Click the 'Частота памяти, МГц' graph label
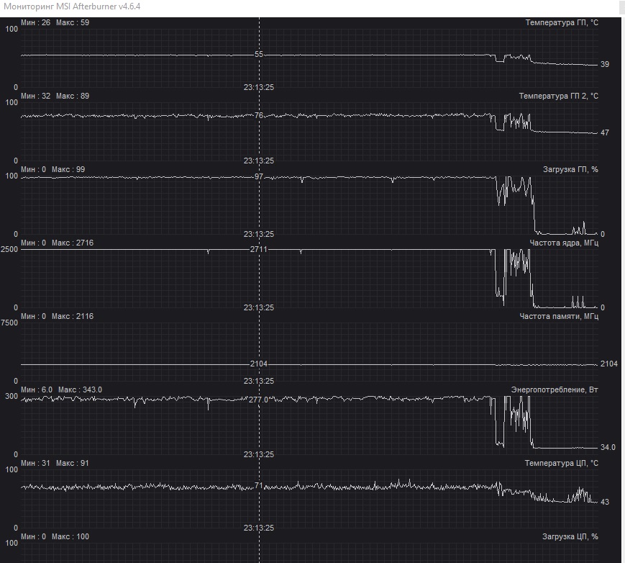The height and width of the screenshot is (563, 625). [559, 316]
